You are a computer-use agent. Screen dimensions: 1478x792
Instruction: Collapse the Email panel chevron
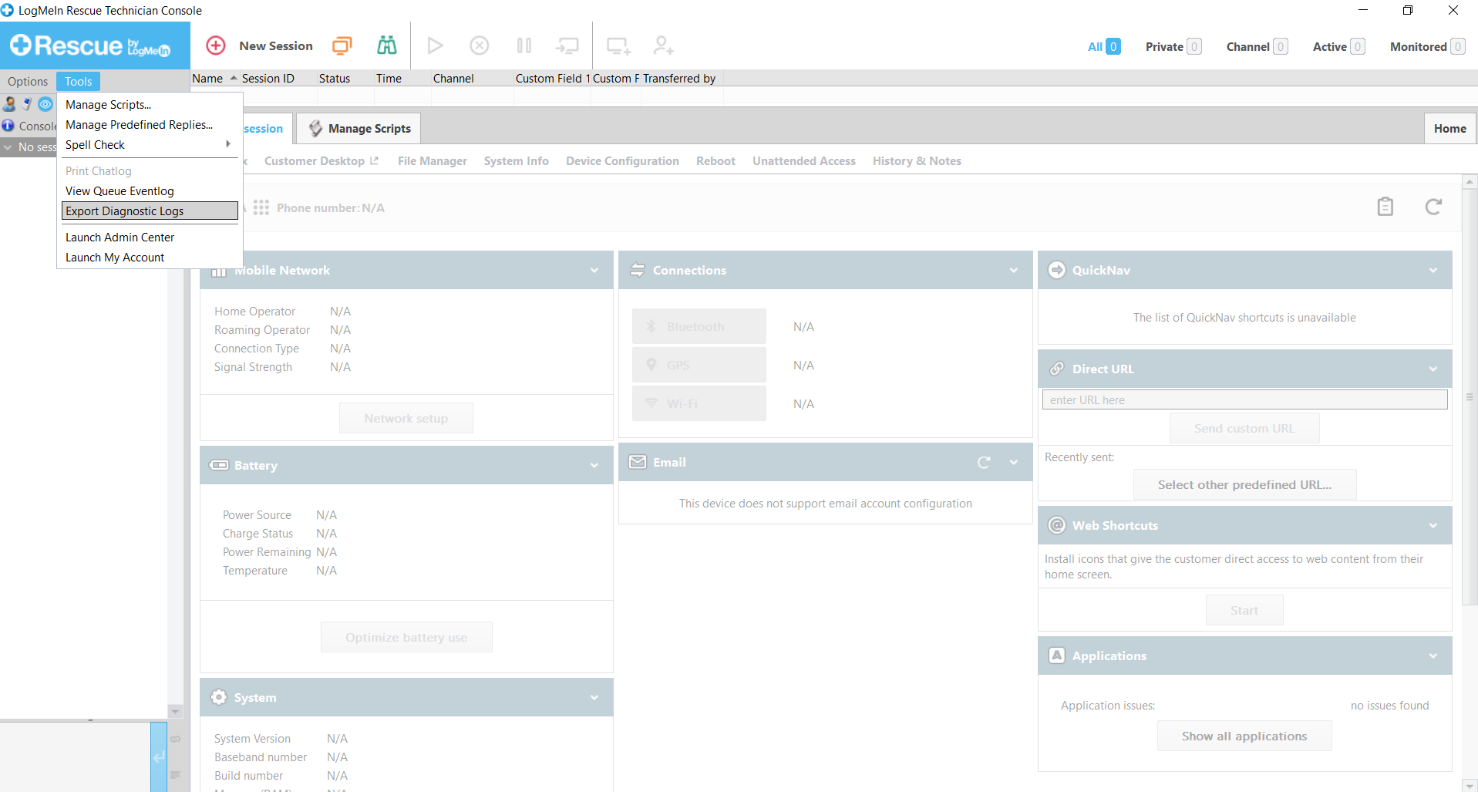click(x=1014, y=463)
